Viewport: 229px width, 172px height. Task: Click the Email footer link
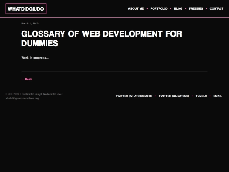tap(218, 96)
